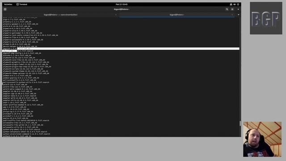286x161 pixels.
Task: Click the pixman package line
Action: [x=17, y=44]
